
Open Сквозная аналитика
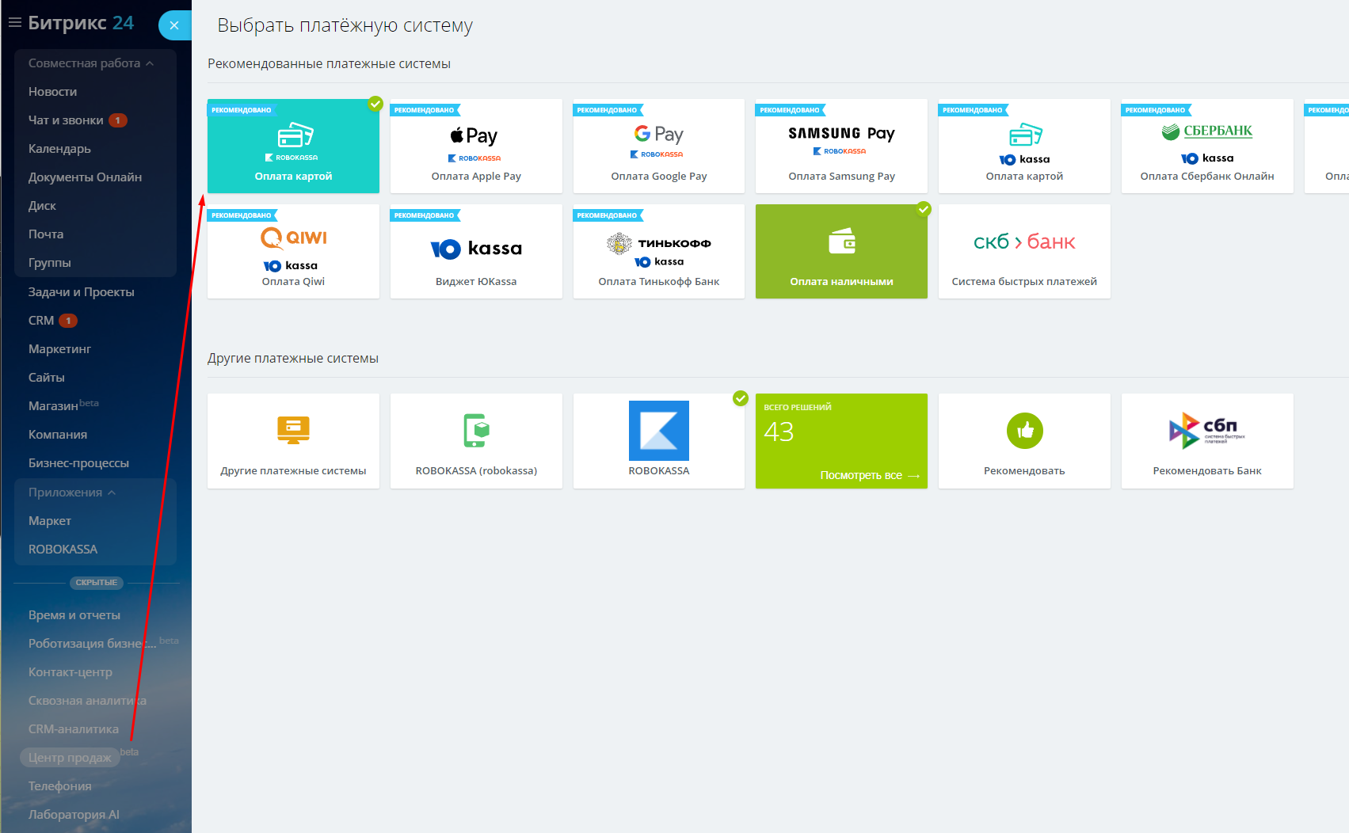(x=87, y=701)
